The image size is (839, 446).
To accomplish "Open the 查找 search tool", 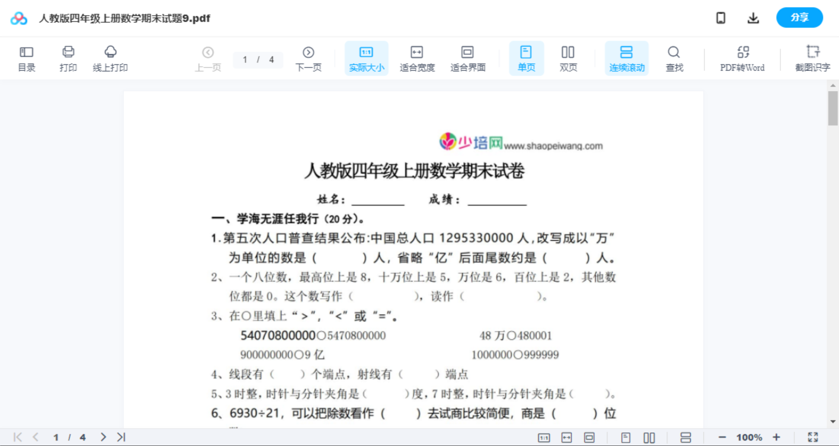I will (674, 58).
